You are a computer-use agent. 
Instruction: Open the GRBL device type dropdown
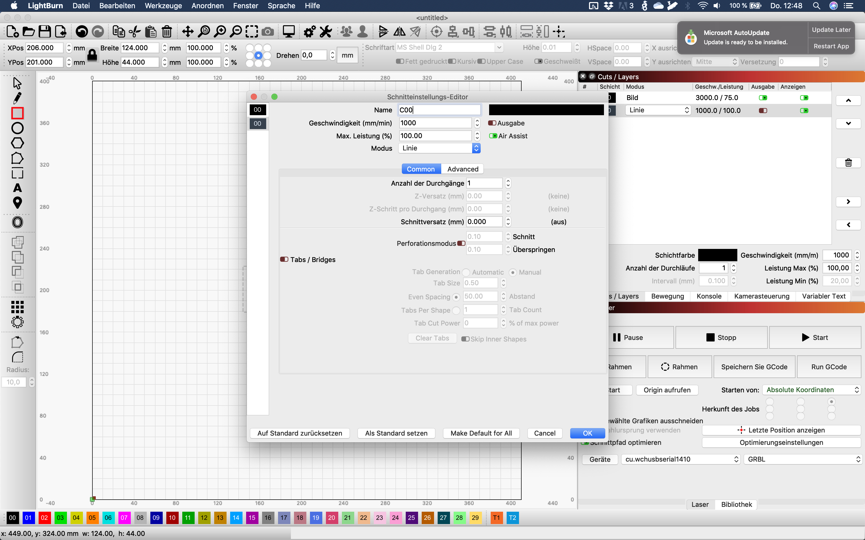click(x=803, y=459)
